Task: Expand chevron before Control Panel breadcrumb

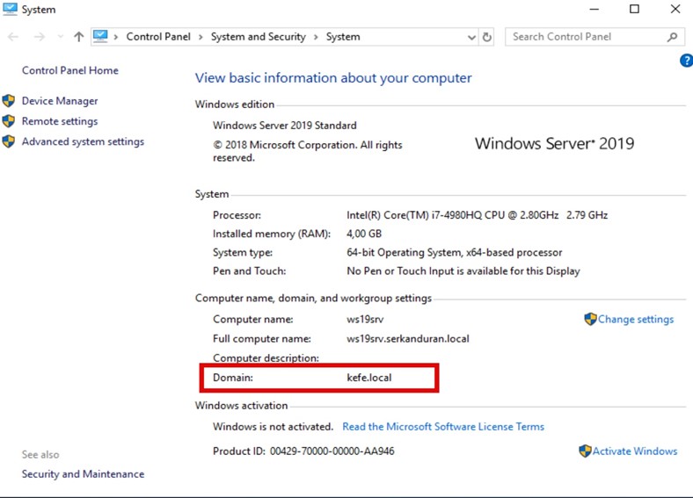Action: tap(116, 37)
